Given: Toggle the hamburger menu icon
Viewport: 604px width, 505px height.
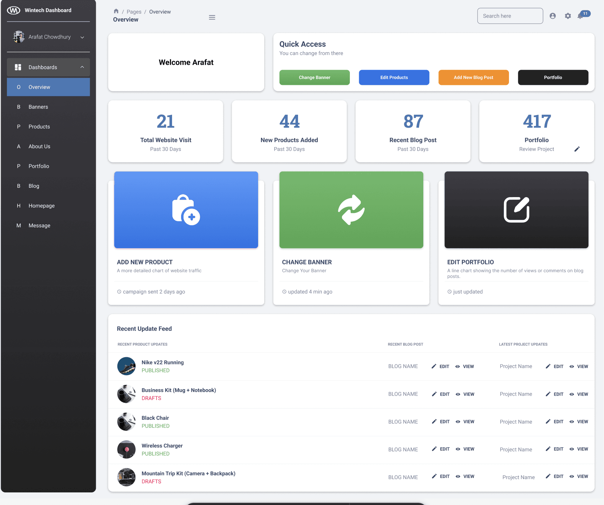Looking at the screenshot, I should tap(212, 17).
